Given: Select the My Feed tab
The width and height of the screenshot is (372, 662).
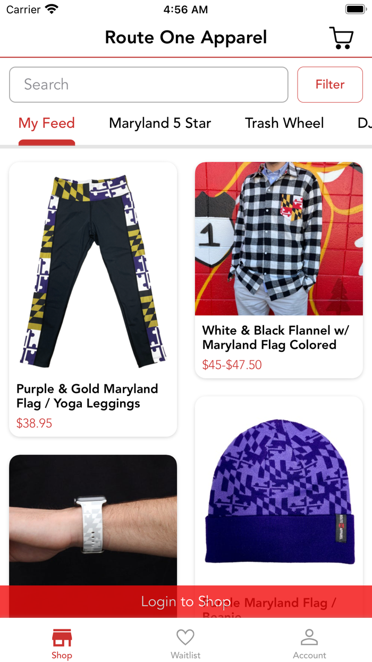Looking at the screenshot, I should (x=47, y=123).
